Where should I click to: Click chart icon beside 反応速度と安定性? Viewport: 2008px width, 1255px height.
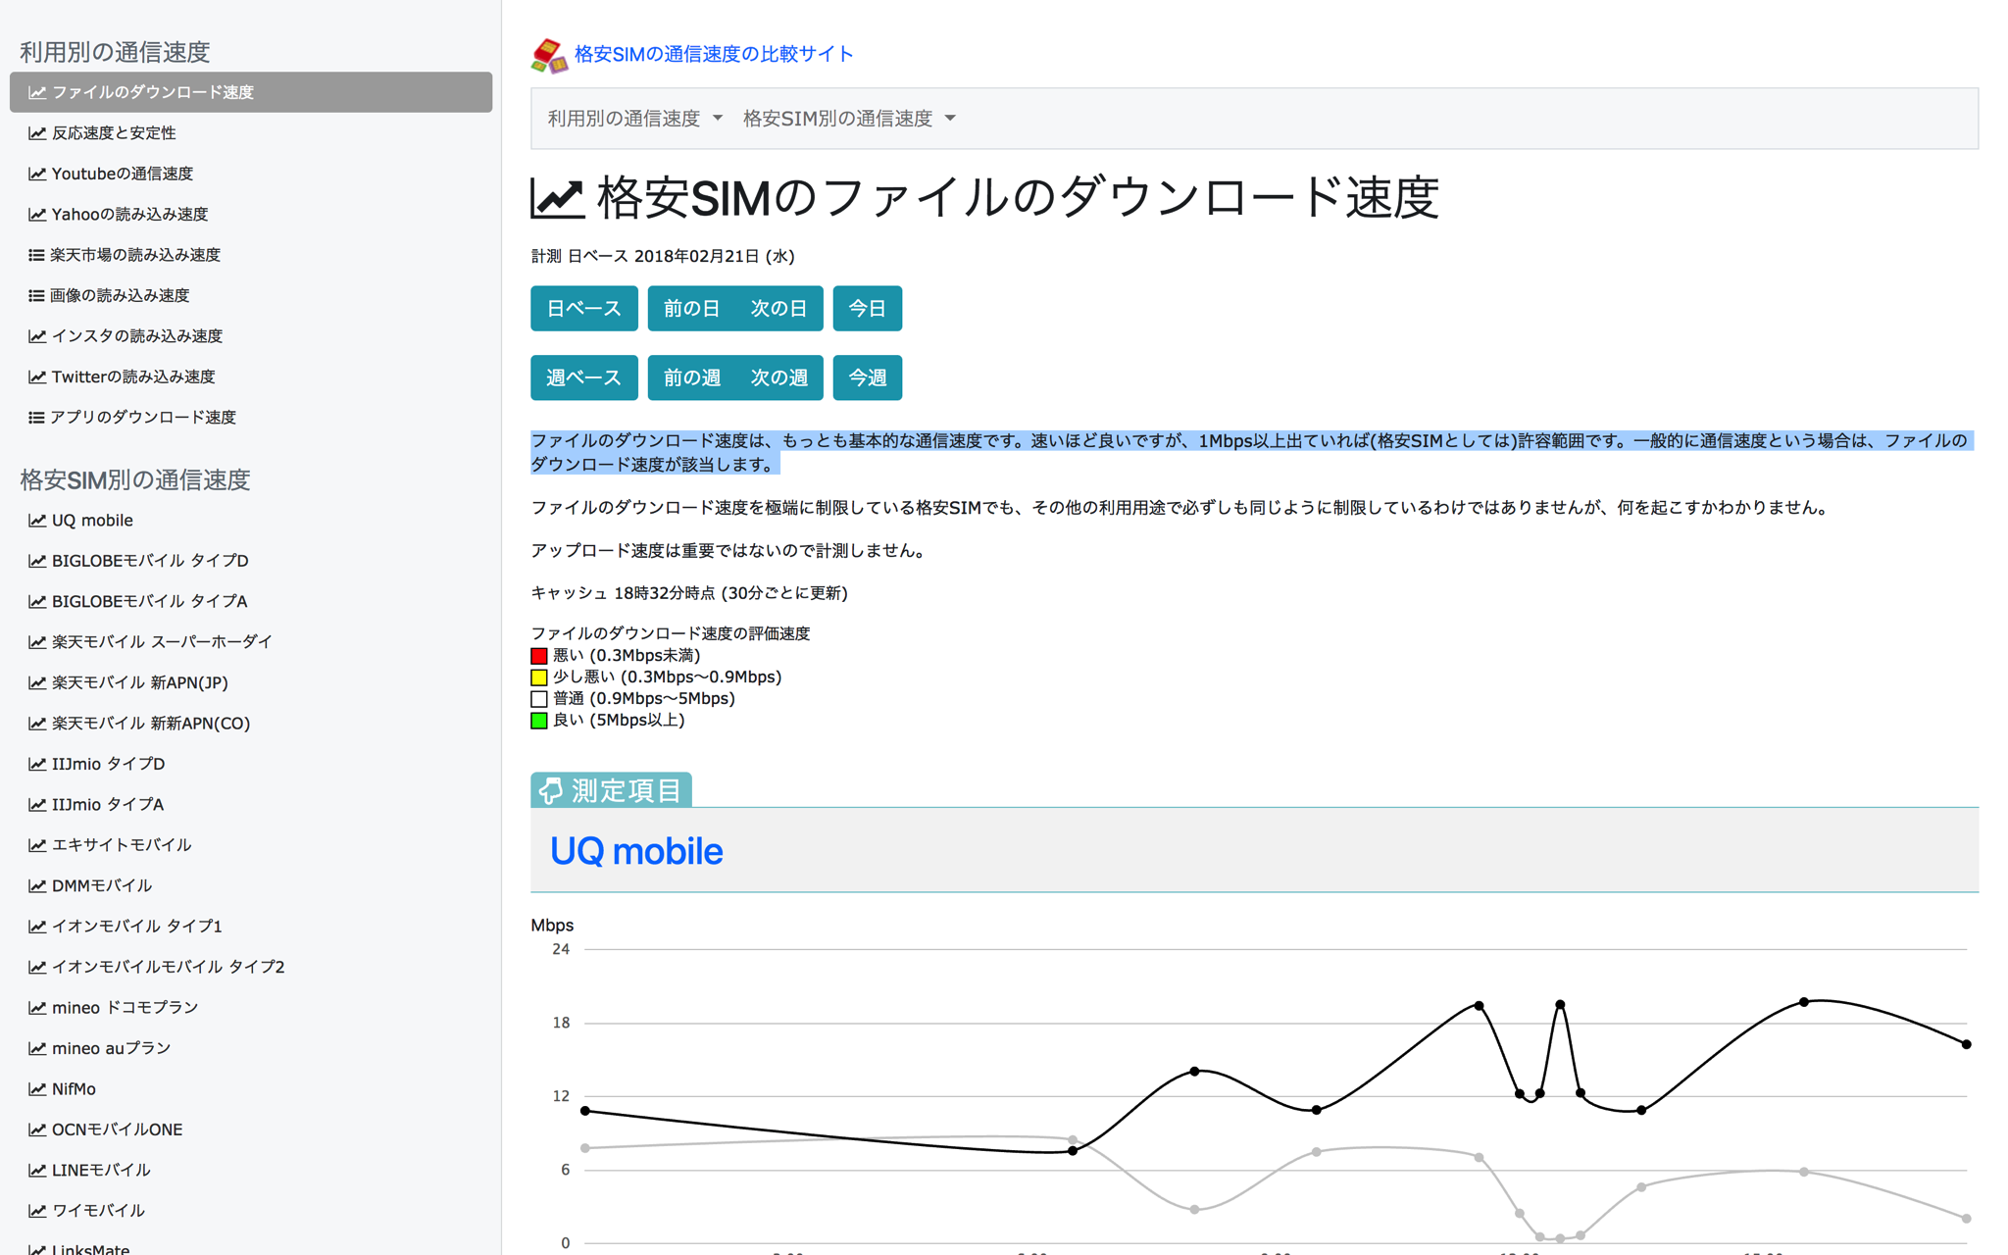[x=37, y=133]
